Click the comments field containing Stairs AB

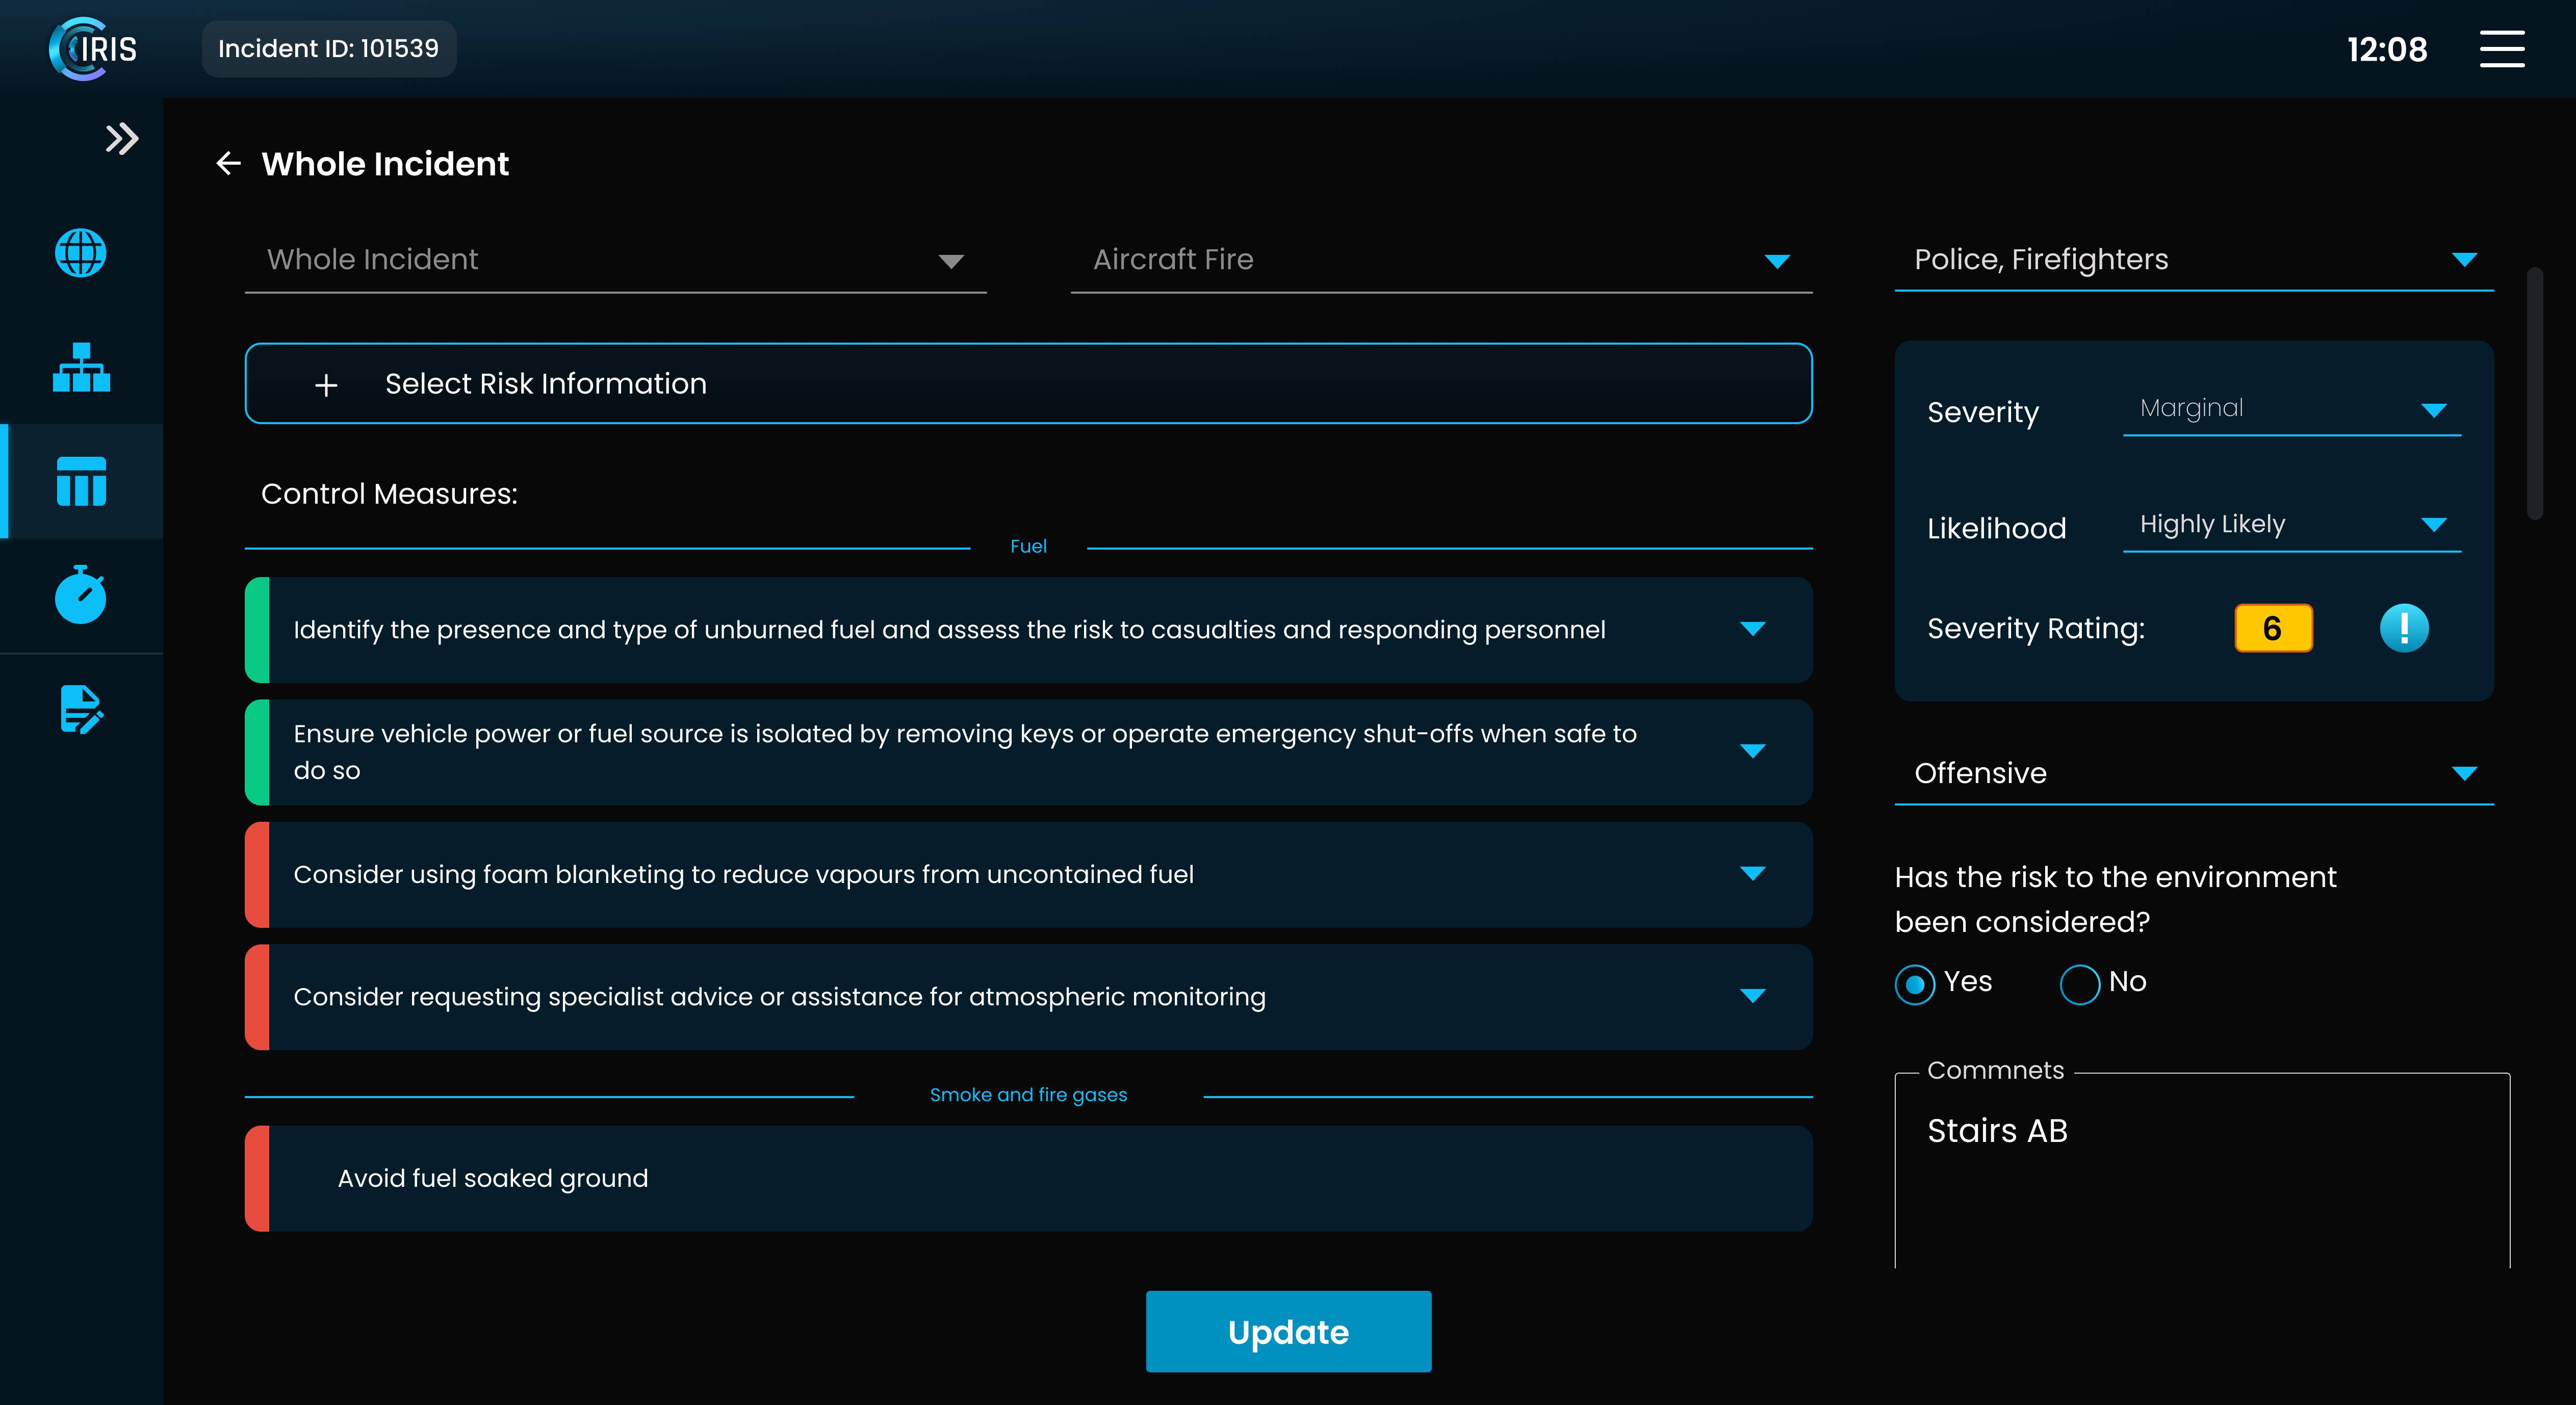point(2200,1170)
